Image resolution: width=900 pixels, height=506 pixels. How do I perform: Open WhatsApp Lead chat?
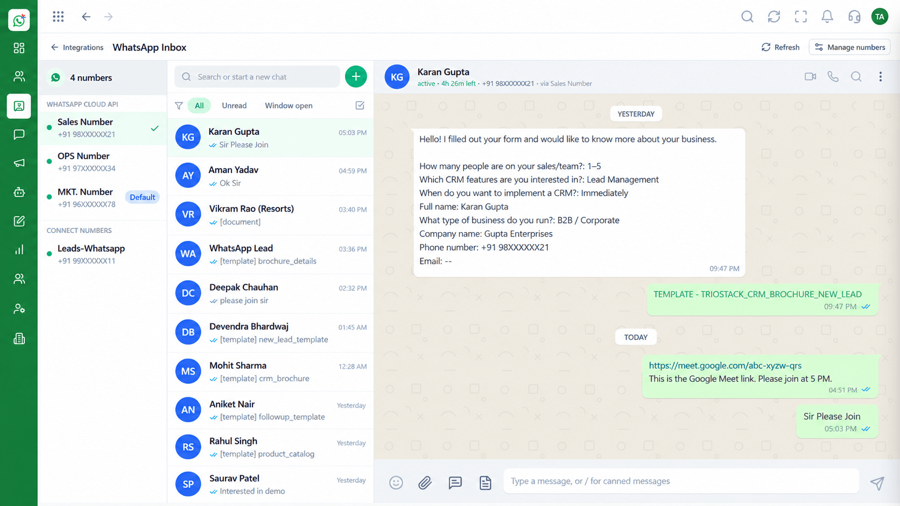point(271,254)
